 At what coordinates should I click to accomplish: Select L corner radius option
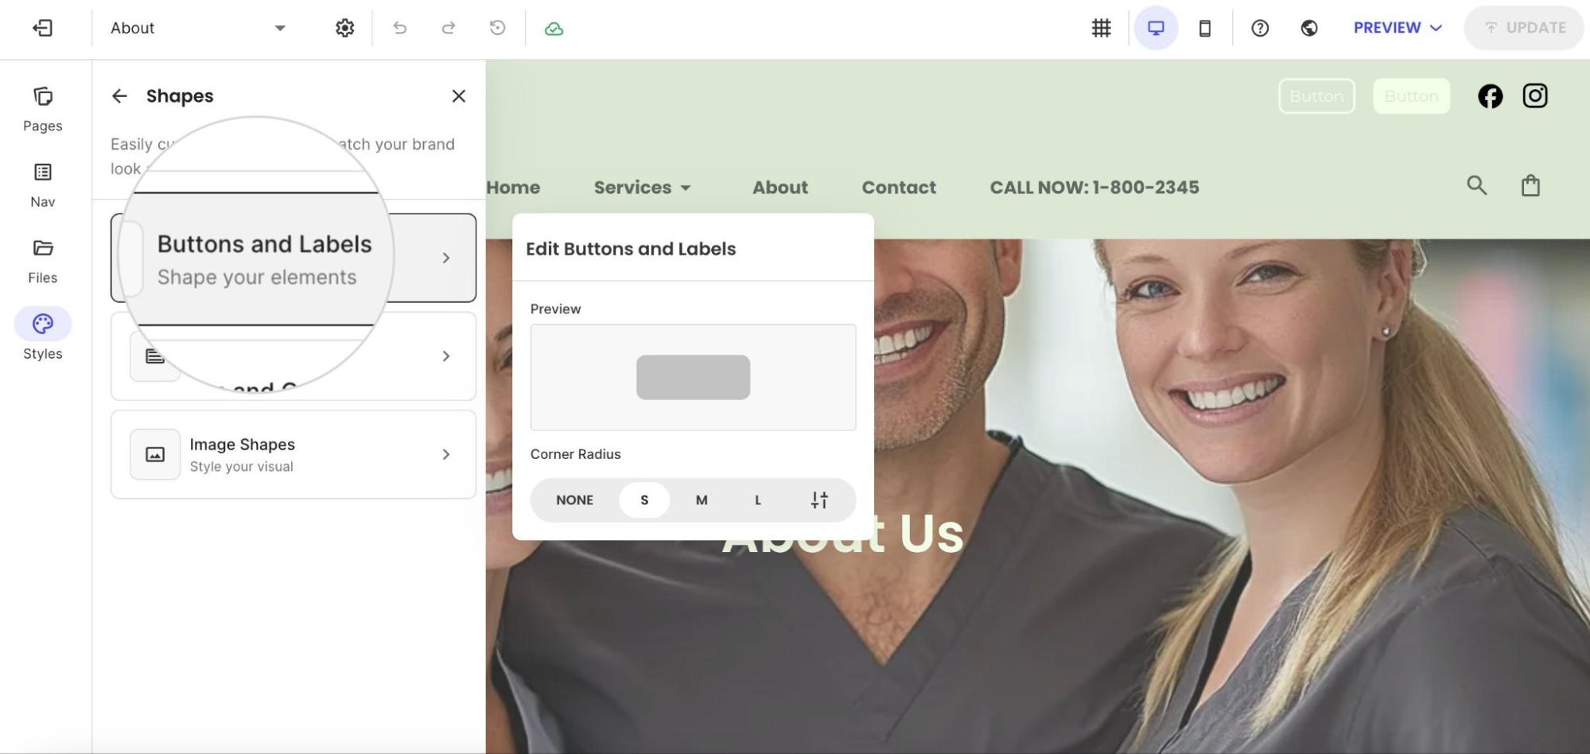[x=758, y=500]
